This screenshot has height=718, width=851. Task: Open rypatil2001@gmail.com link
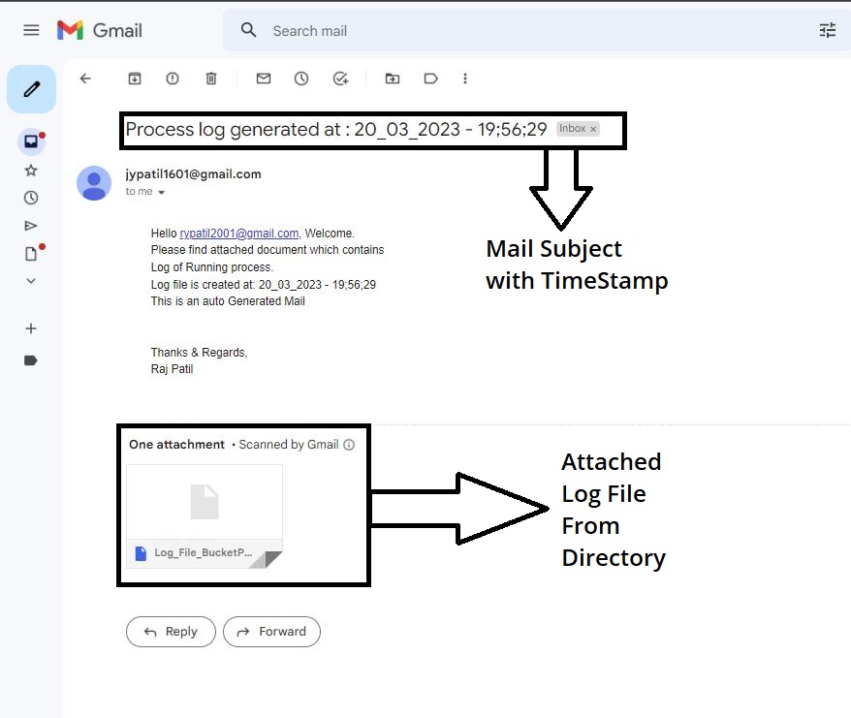tap(238, 234)
